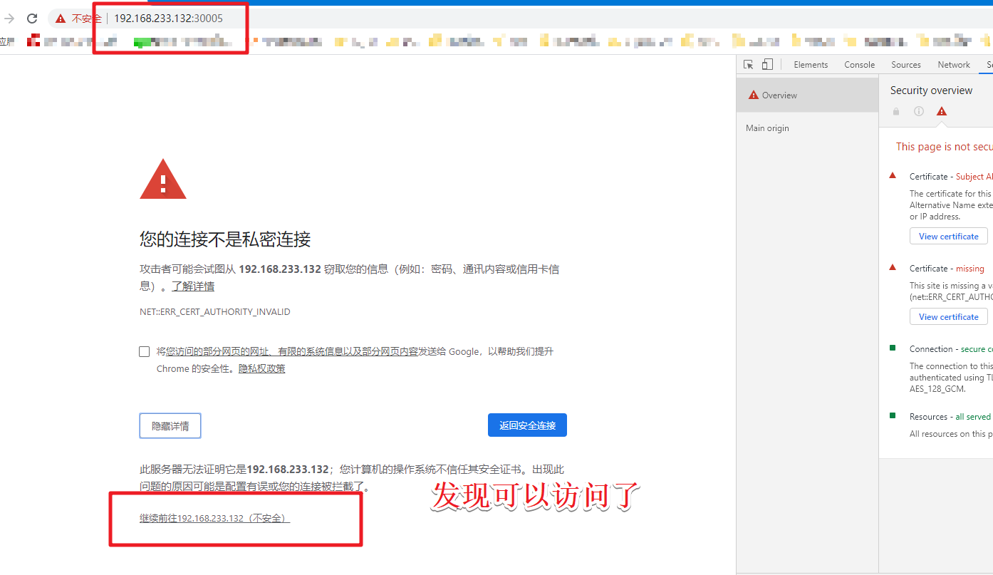Select the Overview item in the Security sidebar

781,94
